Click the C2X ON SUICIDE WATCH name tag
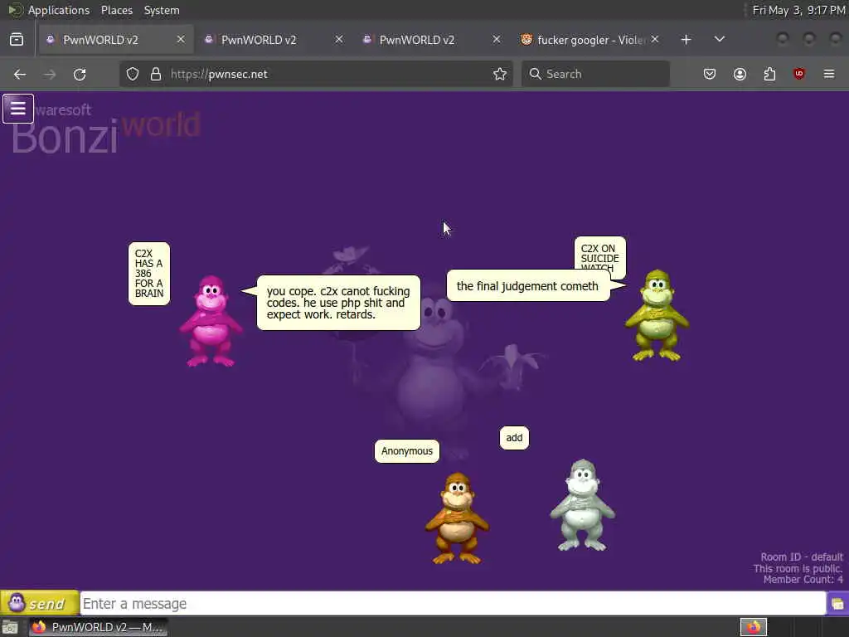 tap(600, 255)
